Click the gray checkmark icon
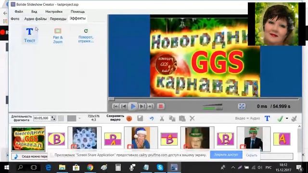Image resolution: width=308 pixels, height=173 pixels. pyautogui.click(x=294, y=119)
